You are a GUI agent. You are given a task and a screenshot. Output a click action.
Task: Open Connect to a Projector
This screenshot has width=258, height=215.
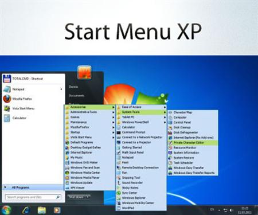142,142
